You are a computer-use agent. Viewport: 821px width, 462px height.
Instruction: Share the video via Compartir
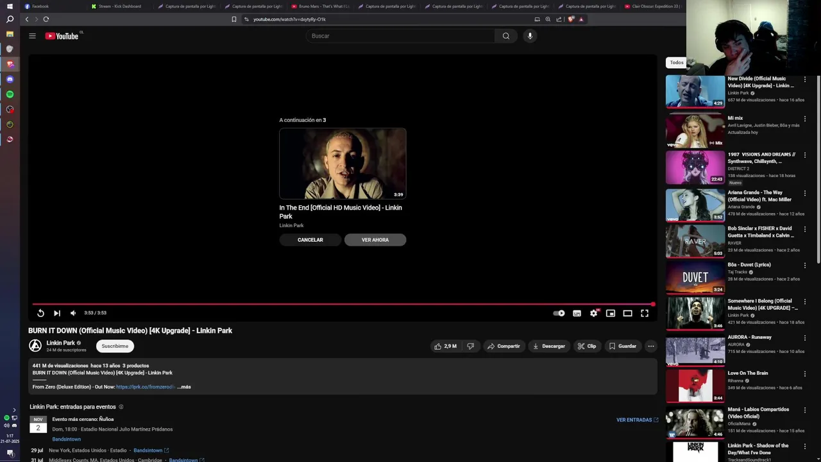(504, 346)
